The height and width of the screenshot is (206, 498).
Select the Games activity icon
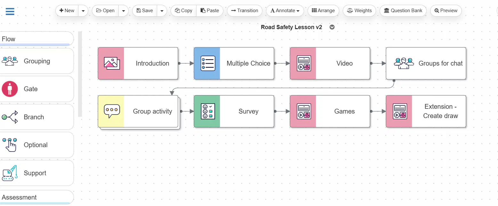pos(304,111)
